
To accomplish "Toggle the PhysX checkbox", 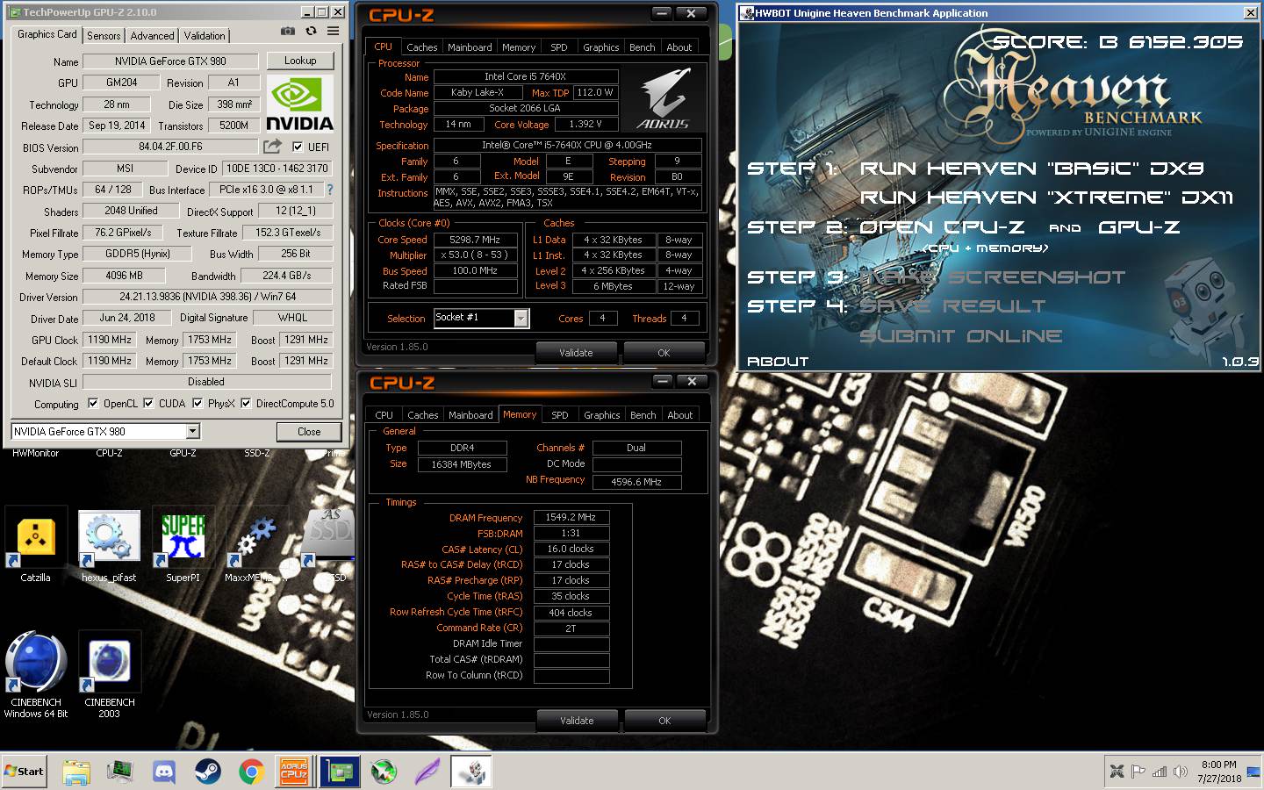I will pos(197,403).
